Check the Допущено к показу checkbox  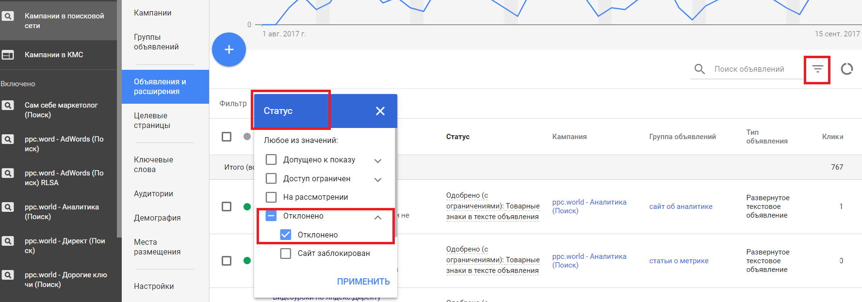271,159
